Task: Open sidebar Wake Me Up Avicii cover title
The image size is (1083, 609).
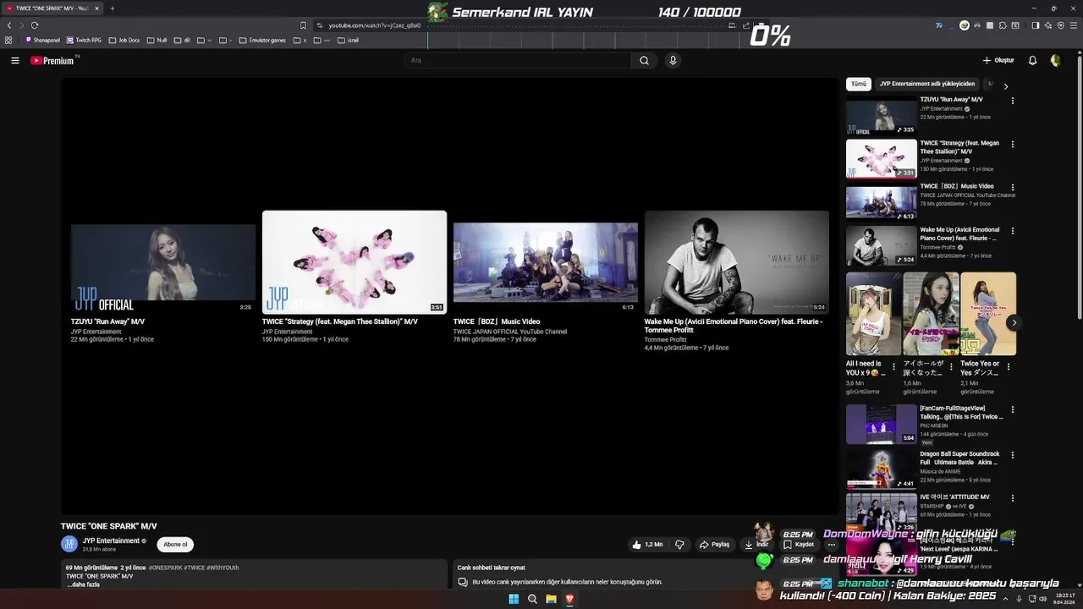Action: [x=959, y=233]
